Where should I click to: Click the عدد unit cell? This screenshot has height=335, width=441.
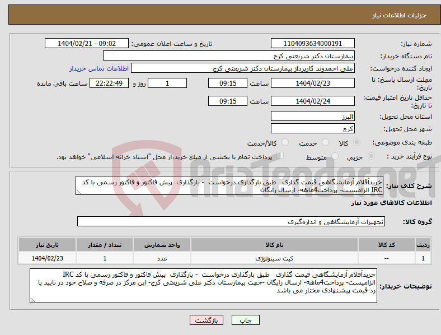point(162,258)
